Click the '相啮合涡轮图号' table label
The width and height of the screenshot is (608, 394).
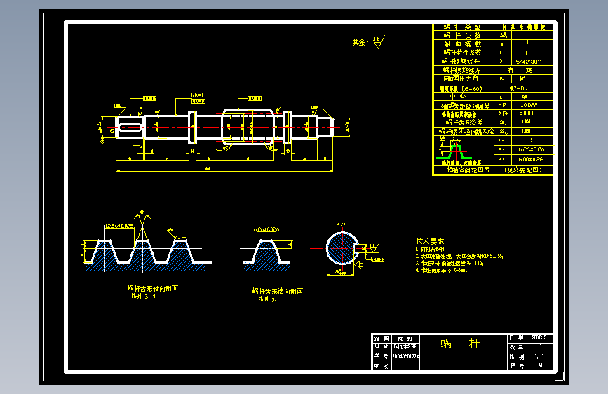coord(468,170)
